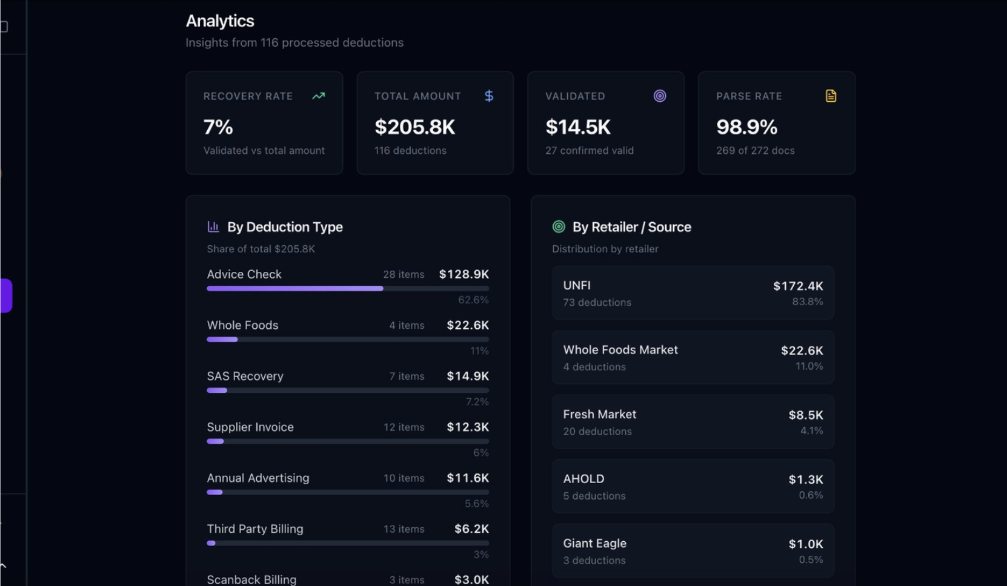Click the "11%" share under Whole Foods
This screenshot has width=1007, height=586.
pos(479,351)
